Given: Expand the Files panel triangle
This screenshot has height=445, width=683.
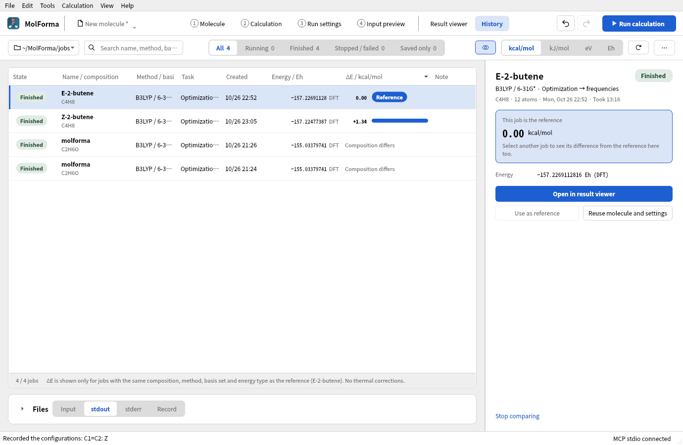Looking at the screenshot, I should tap(22, 409).
